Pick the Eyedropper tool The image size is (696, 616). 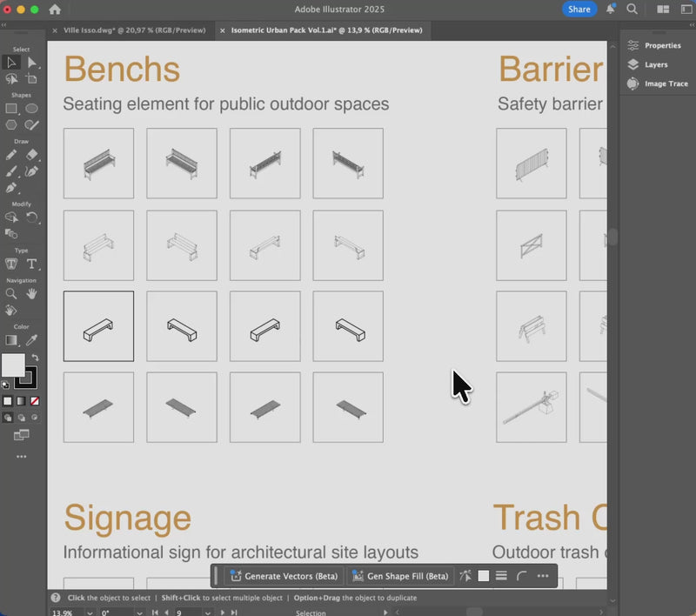(x=32, y=341)
